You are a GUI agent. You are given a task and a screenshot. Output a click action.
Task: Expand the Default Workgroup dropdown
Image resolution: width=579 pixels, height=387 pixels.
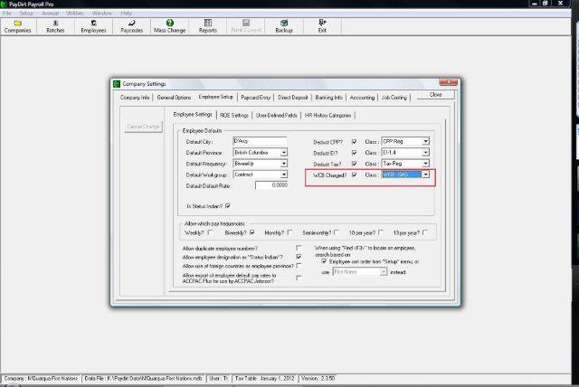pos(282,175)
